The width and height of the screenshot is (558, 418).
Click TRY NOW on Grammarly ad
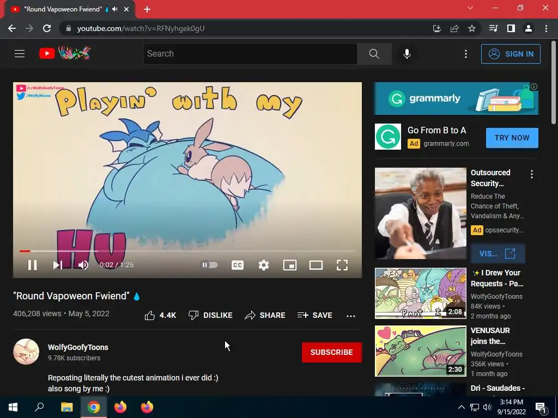(512, 138)
